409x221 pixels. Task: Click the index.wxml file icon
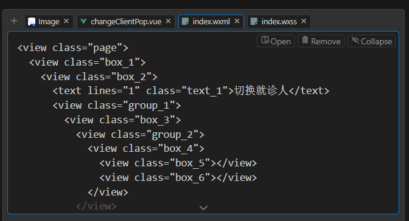click(x=185, y=21)
